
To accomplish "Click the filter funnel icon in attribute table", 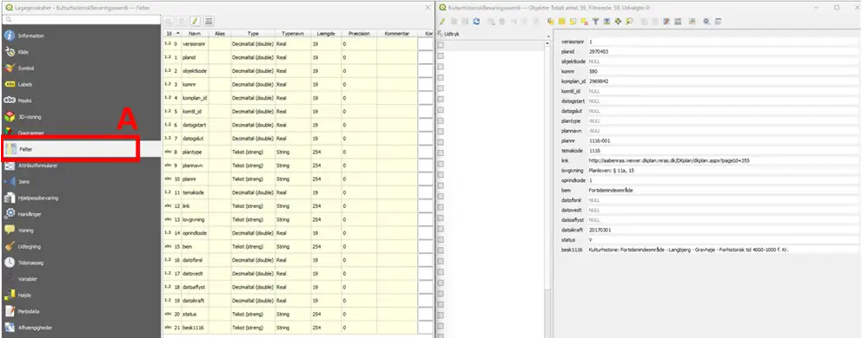I will coord(595,22).
